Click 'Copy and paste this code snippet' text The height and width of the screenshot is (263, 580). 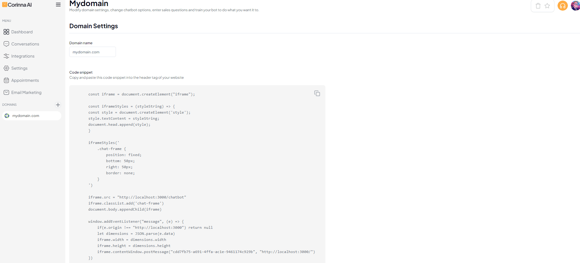click(x=126, y=78)
